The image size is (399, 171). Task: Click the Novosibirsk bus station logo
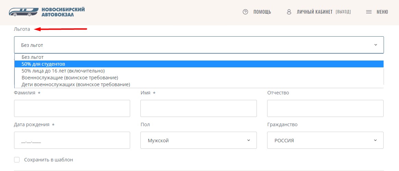(47, 12)
